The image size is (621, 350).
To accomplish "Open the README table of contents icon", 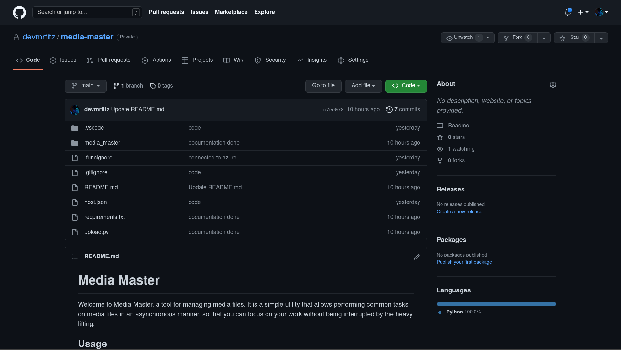I will [75, 257].
